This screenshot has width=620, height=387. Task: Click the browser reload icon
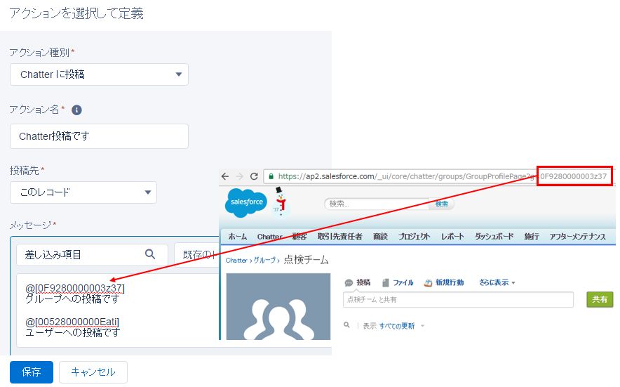tap(254, 176)
